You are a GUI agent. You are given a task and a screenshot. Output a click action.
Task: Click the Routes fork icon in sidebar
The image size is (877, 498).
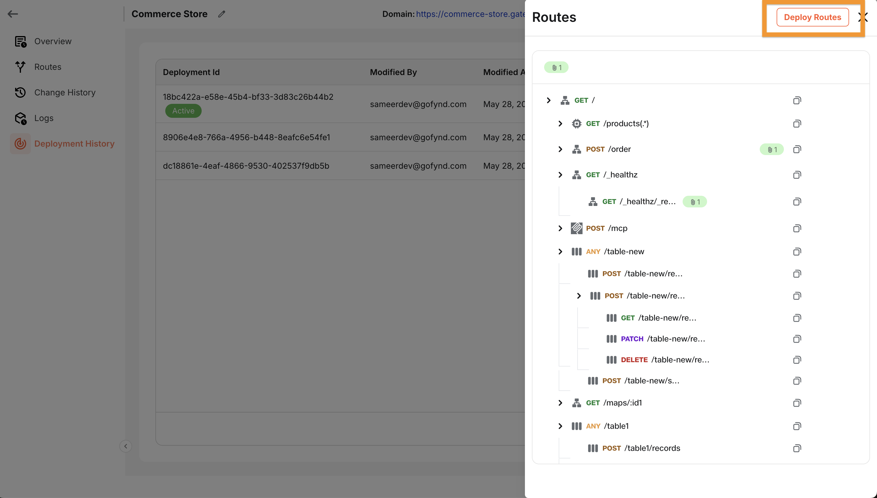[x=21, y=67]
